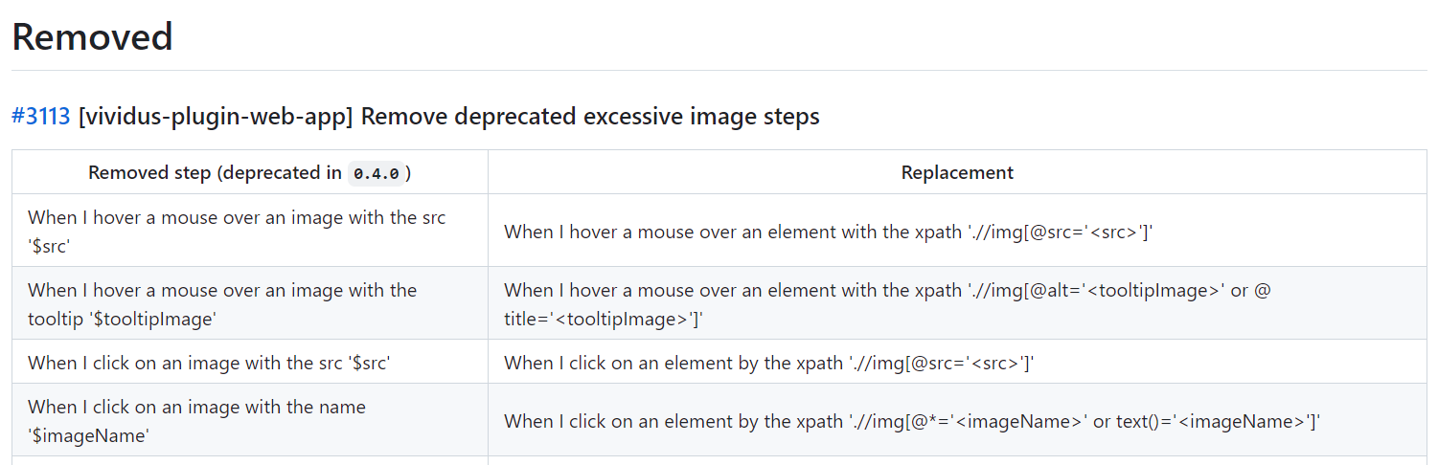
Task: Click the '$src' parameter under the hover step
Action: [52, 246]
